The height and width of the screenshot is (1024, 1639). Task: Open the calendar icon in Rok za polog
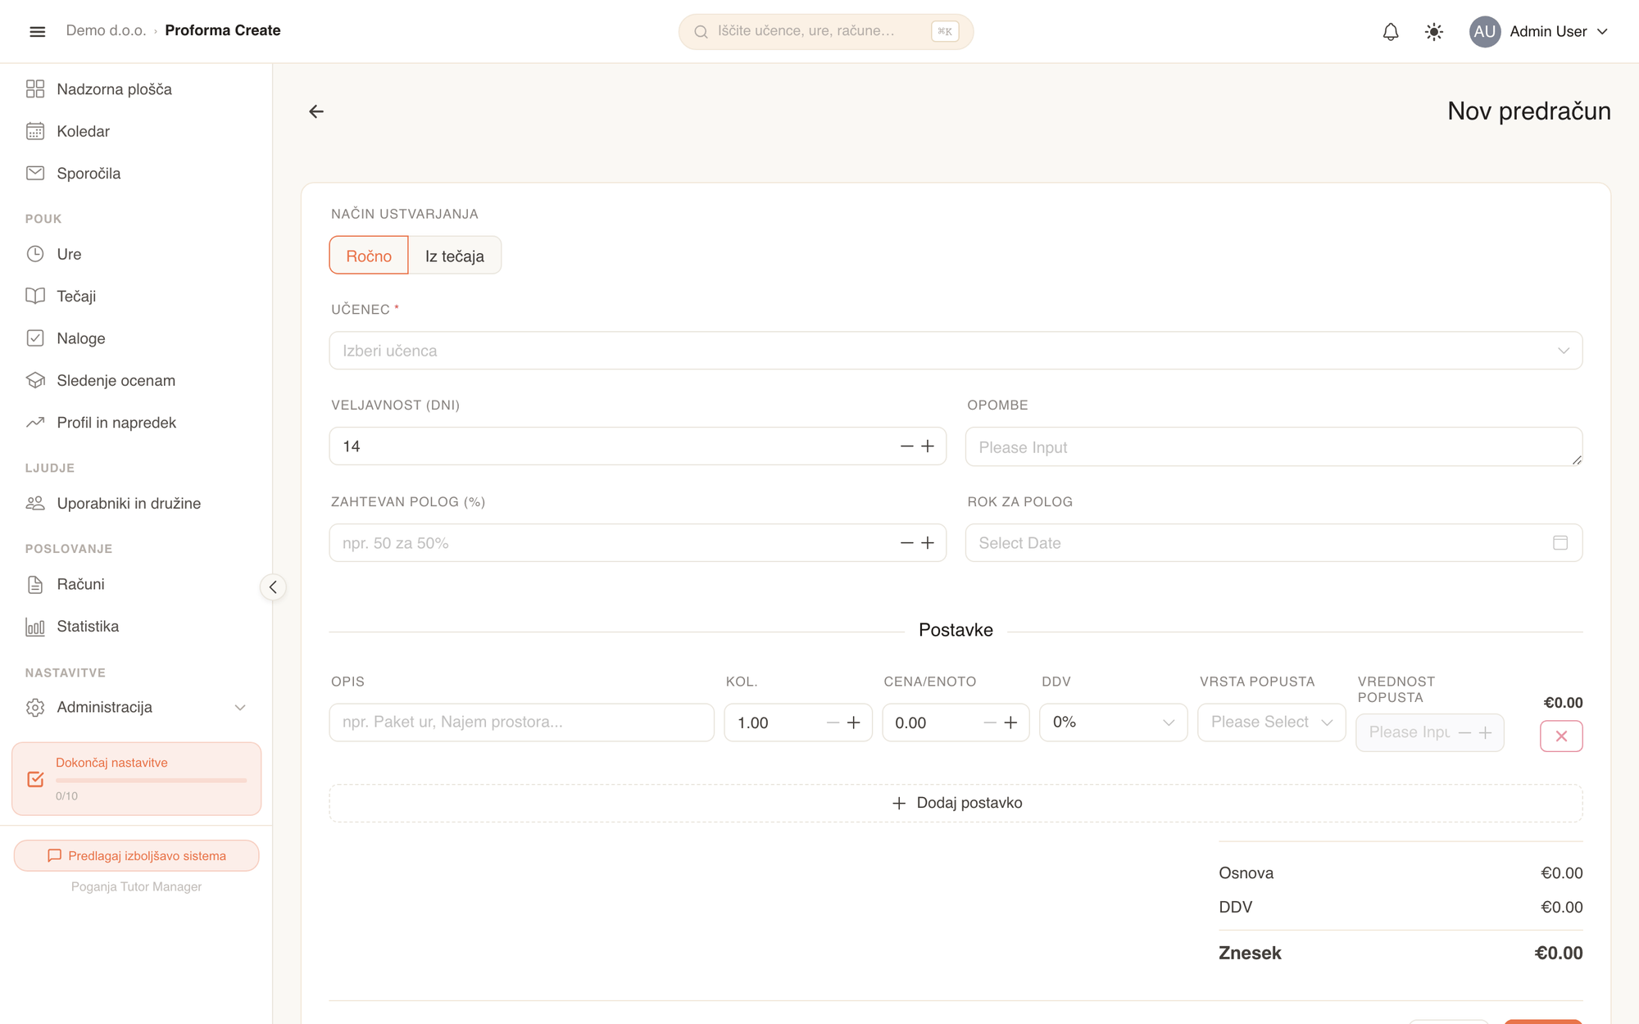1560,542
